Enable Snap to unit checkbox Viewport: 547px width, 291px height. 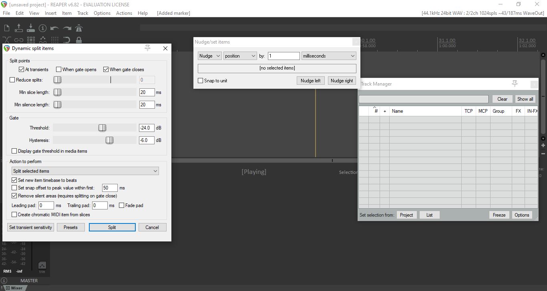[201, 81]
